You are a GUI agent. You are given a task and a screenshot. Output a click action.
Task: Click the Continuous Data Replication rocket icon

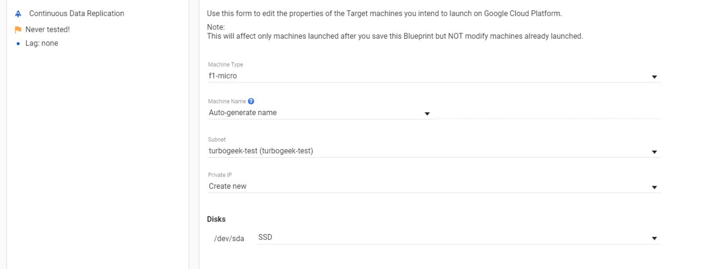click(x=18, y=13)
